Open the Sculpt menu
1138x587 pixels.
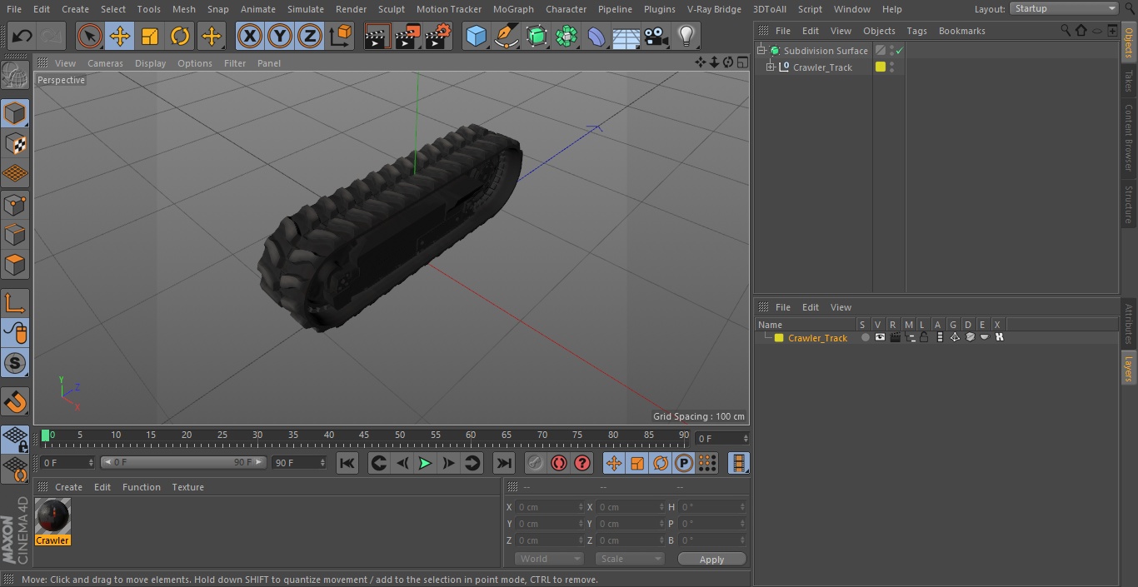click(391, 9)
